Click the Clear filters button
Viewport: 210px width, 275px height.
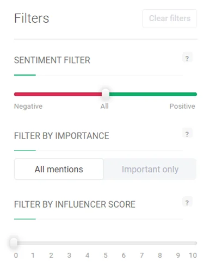click(170, 18)
